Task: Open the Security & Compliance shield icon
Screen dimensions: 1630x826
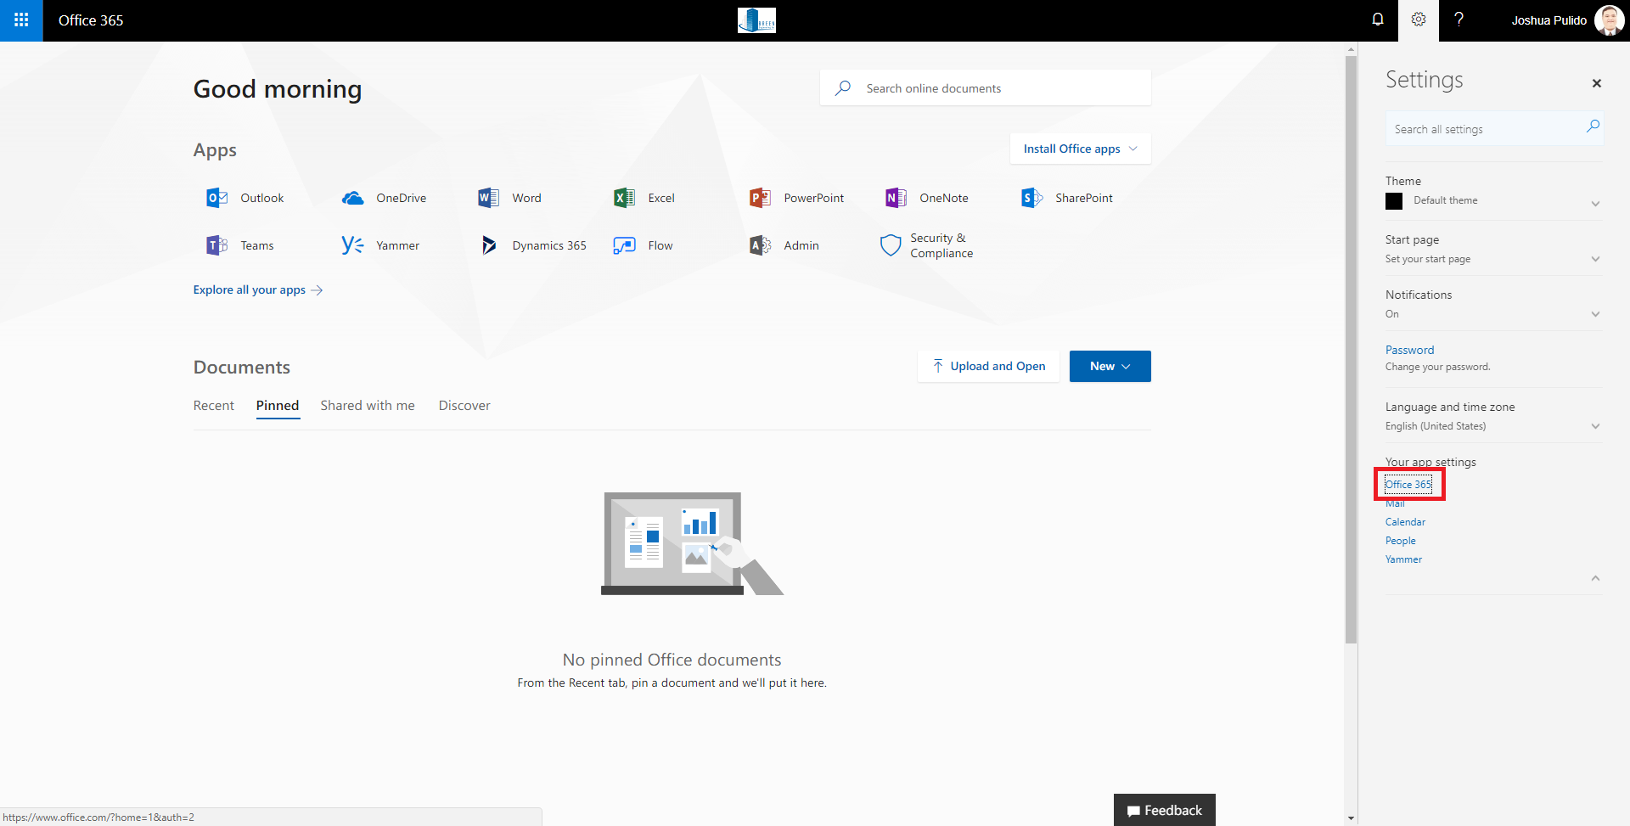Action: [891, 245]
